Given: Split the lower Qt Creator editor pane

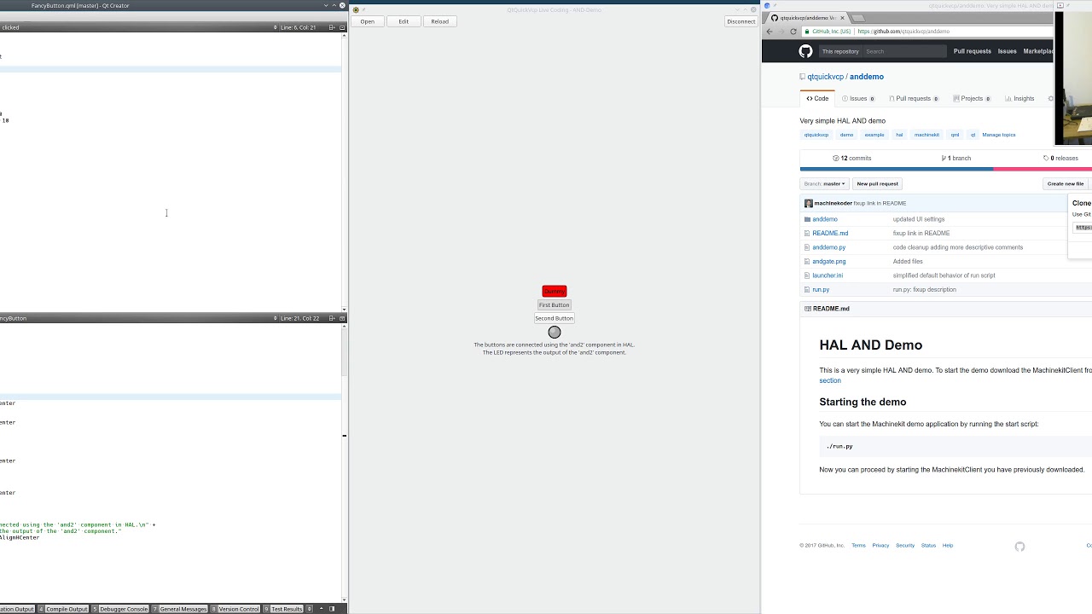Looking at the screenshot, I should pos(332,318).
